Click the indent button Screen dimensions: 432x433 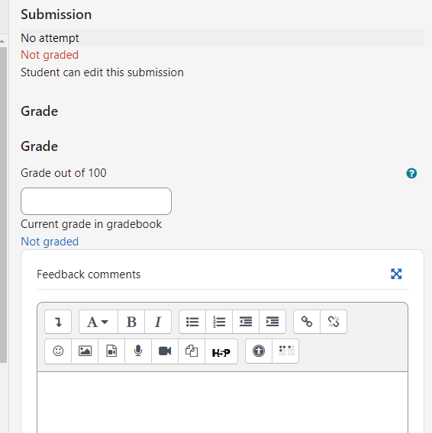coord(272,322)
